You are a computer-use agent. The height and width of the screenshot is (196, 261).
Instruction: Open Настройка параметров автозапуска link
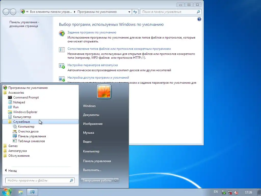[93, 65]
